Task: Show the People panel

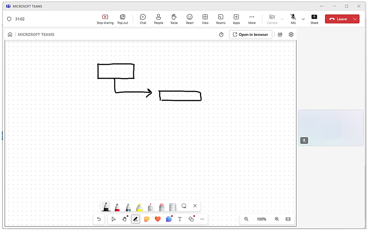Action: pyautogui.click(x=158, y=19)
